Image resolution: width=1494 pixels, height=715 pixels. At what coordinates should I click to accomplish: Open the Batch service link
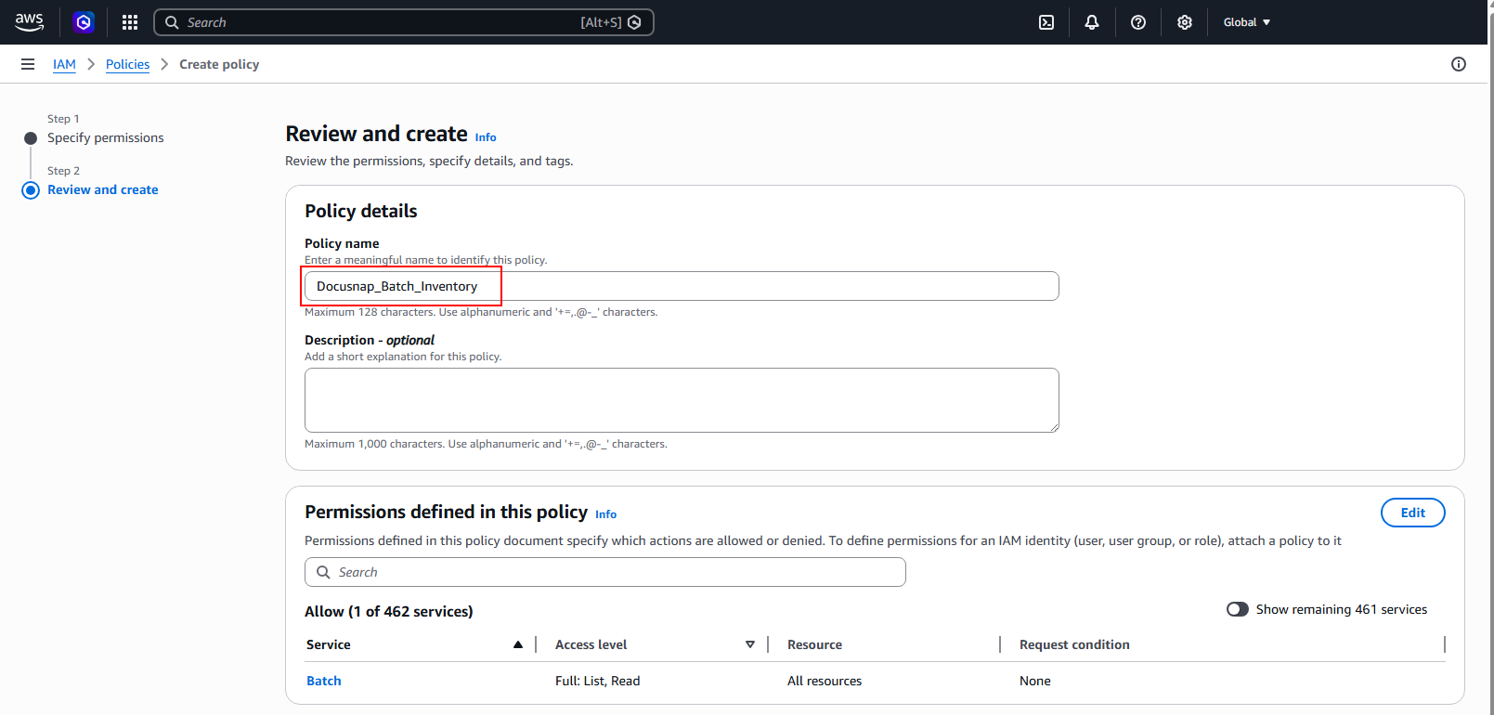tap(323, 681)
